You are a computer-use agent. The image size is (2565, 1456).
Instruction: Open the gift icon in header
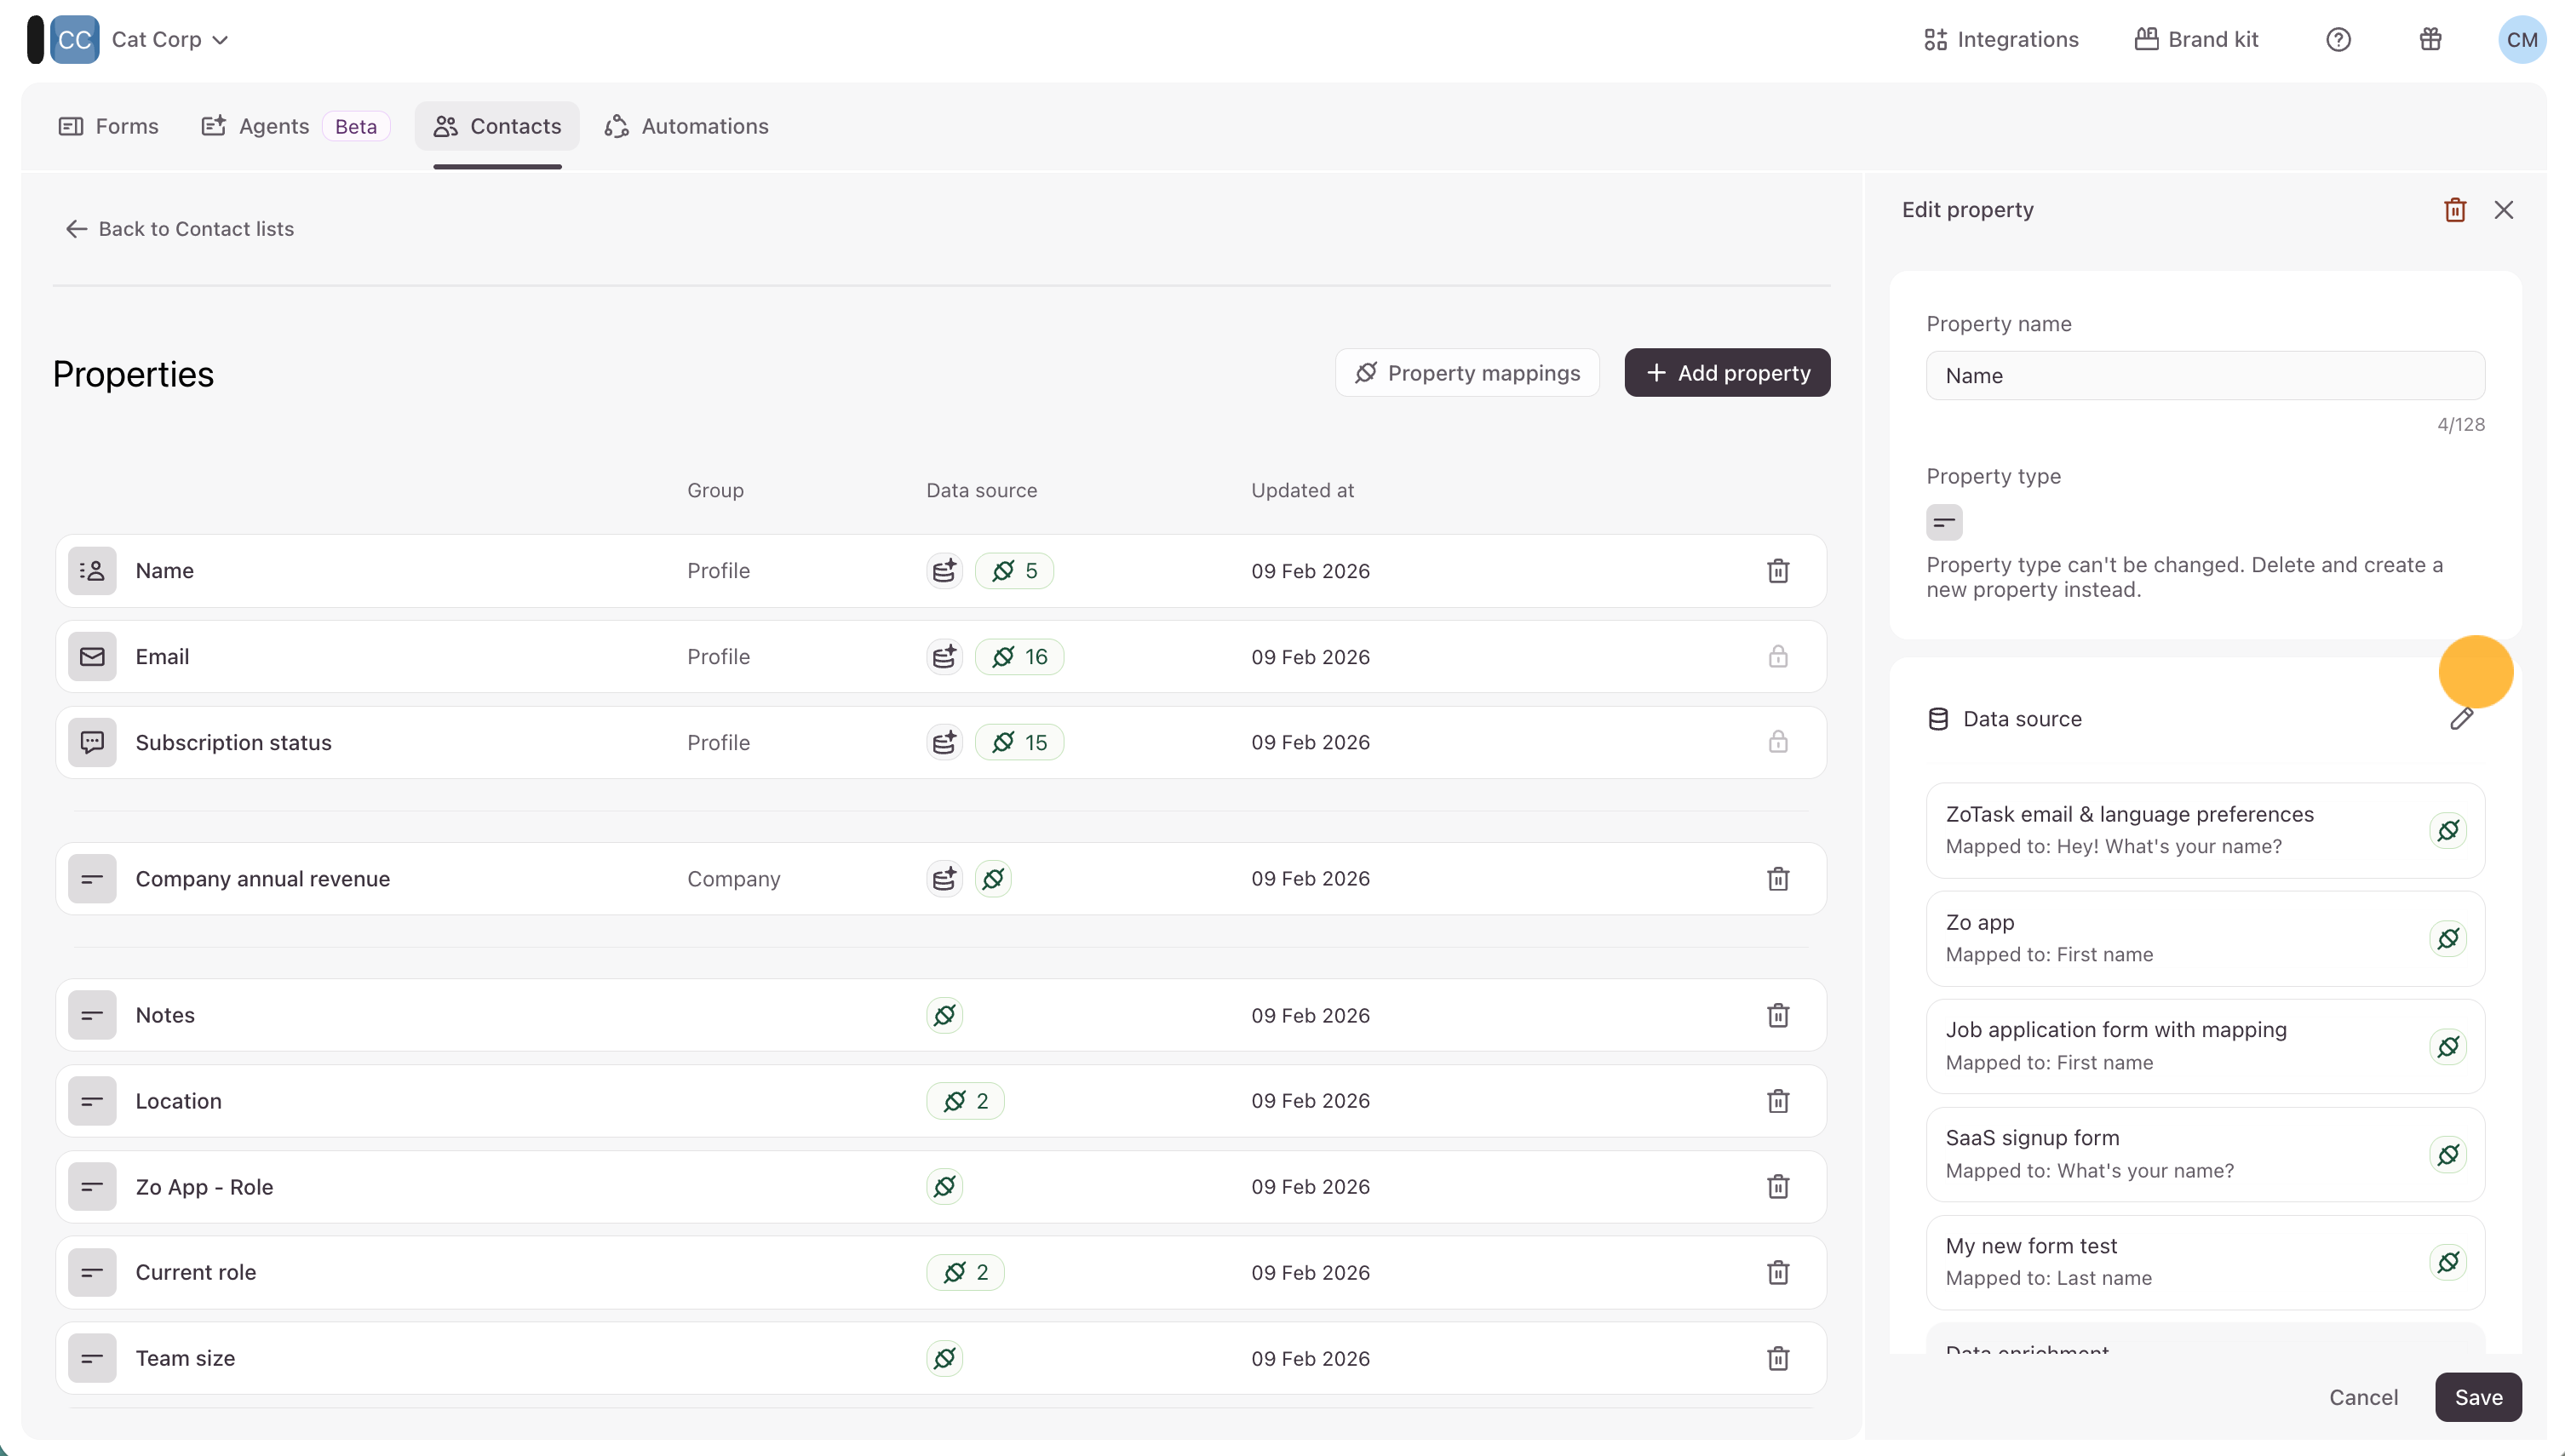[x=2430, y=40]
